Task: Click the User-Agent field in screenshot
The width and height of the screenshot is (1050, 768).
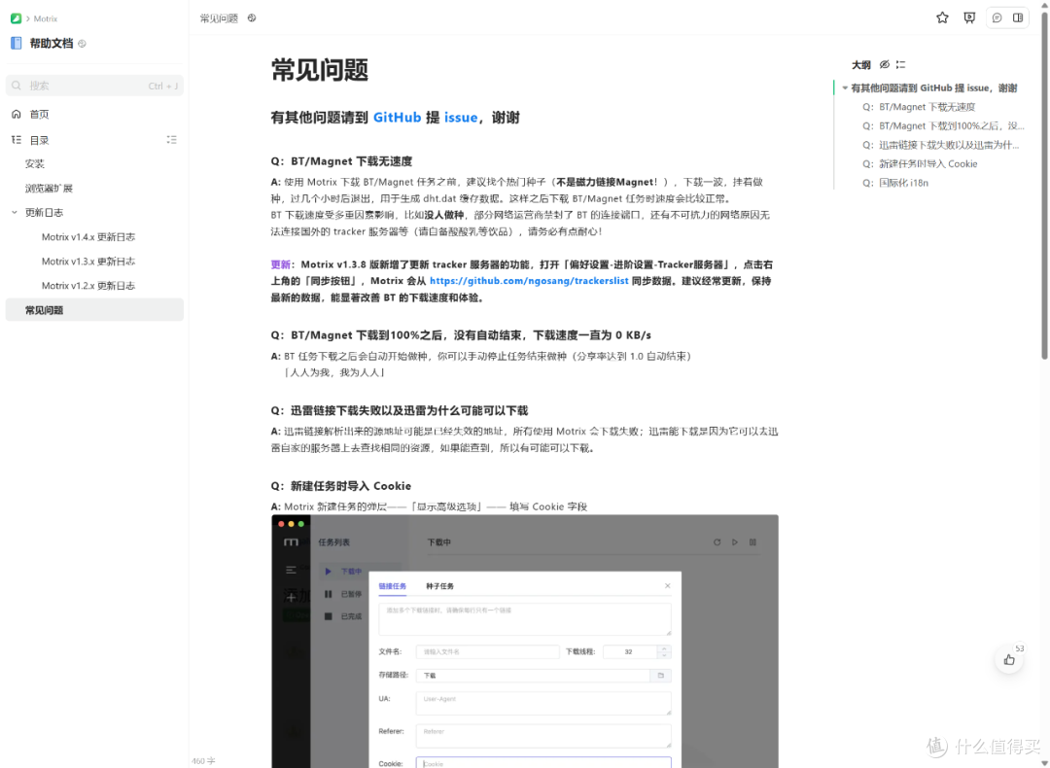Action: tap(543, 703)
